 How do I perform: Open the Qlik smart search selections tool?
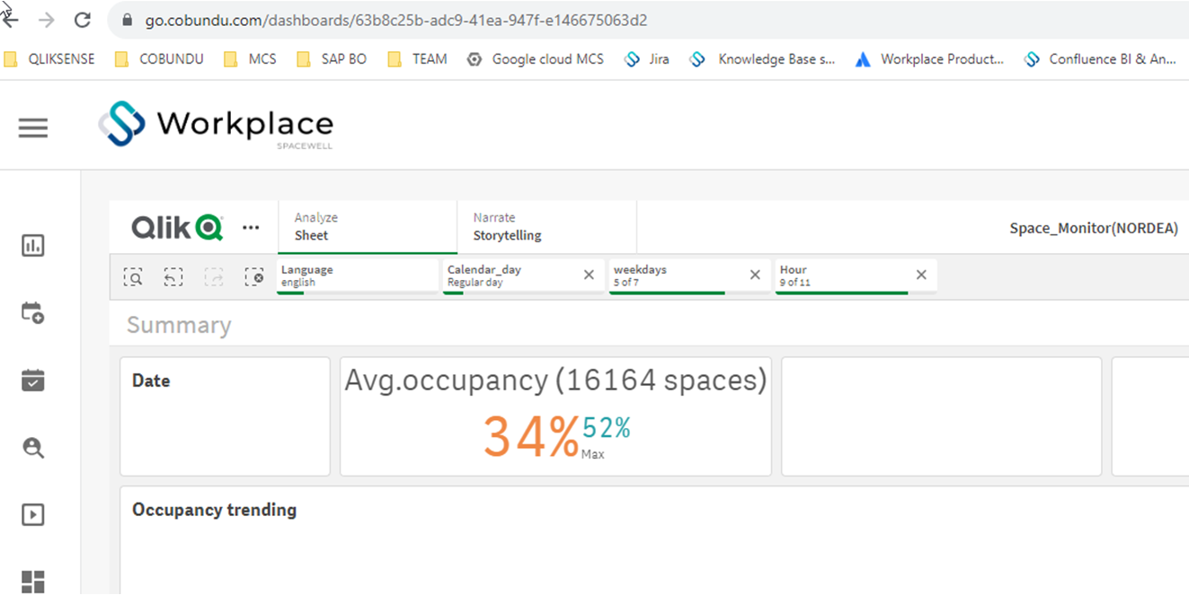133,277
